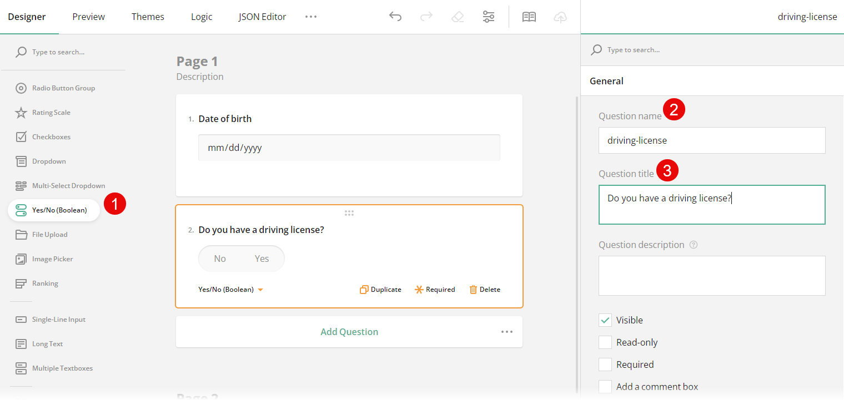Uncheck the Visible checkbox

pyautogui.click(x=605, y=320)
